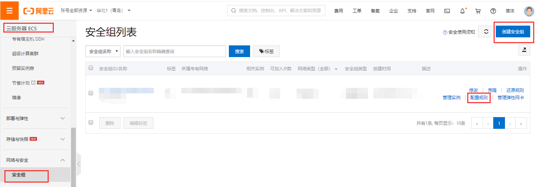Go to first page with « button
Screen dimensions: 539x187
point(477,123)
